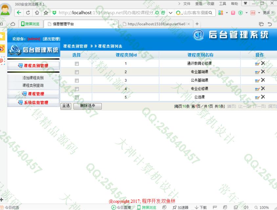Open a new tab with the plus button
The height and width of the screenshot is (210, 277).
tap(197, 24)
